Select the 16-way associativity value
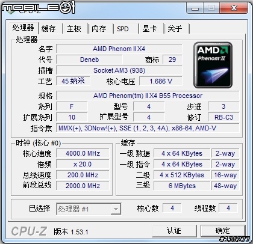Image resolution: width=253 pixels, height=244 pixels. click(x=225, y=175)
